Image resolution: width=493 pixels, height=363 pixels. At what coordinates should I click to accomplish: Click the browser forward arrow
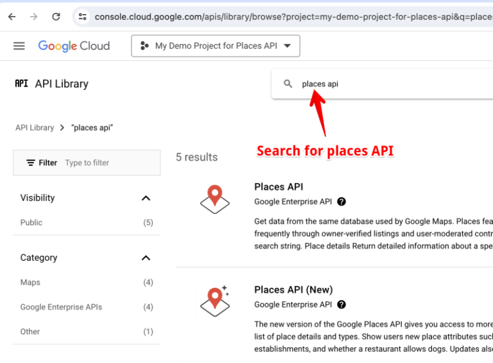33,16
